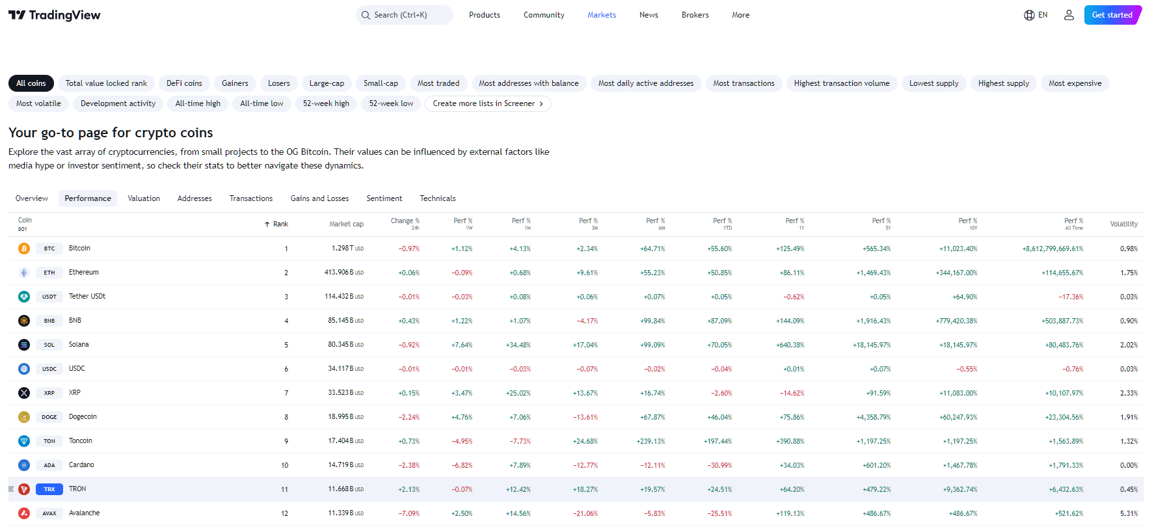Click the flag marker on the TRON row

click(x=11, y=489)
